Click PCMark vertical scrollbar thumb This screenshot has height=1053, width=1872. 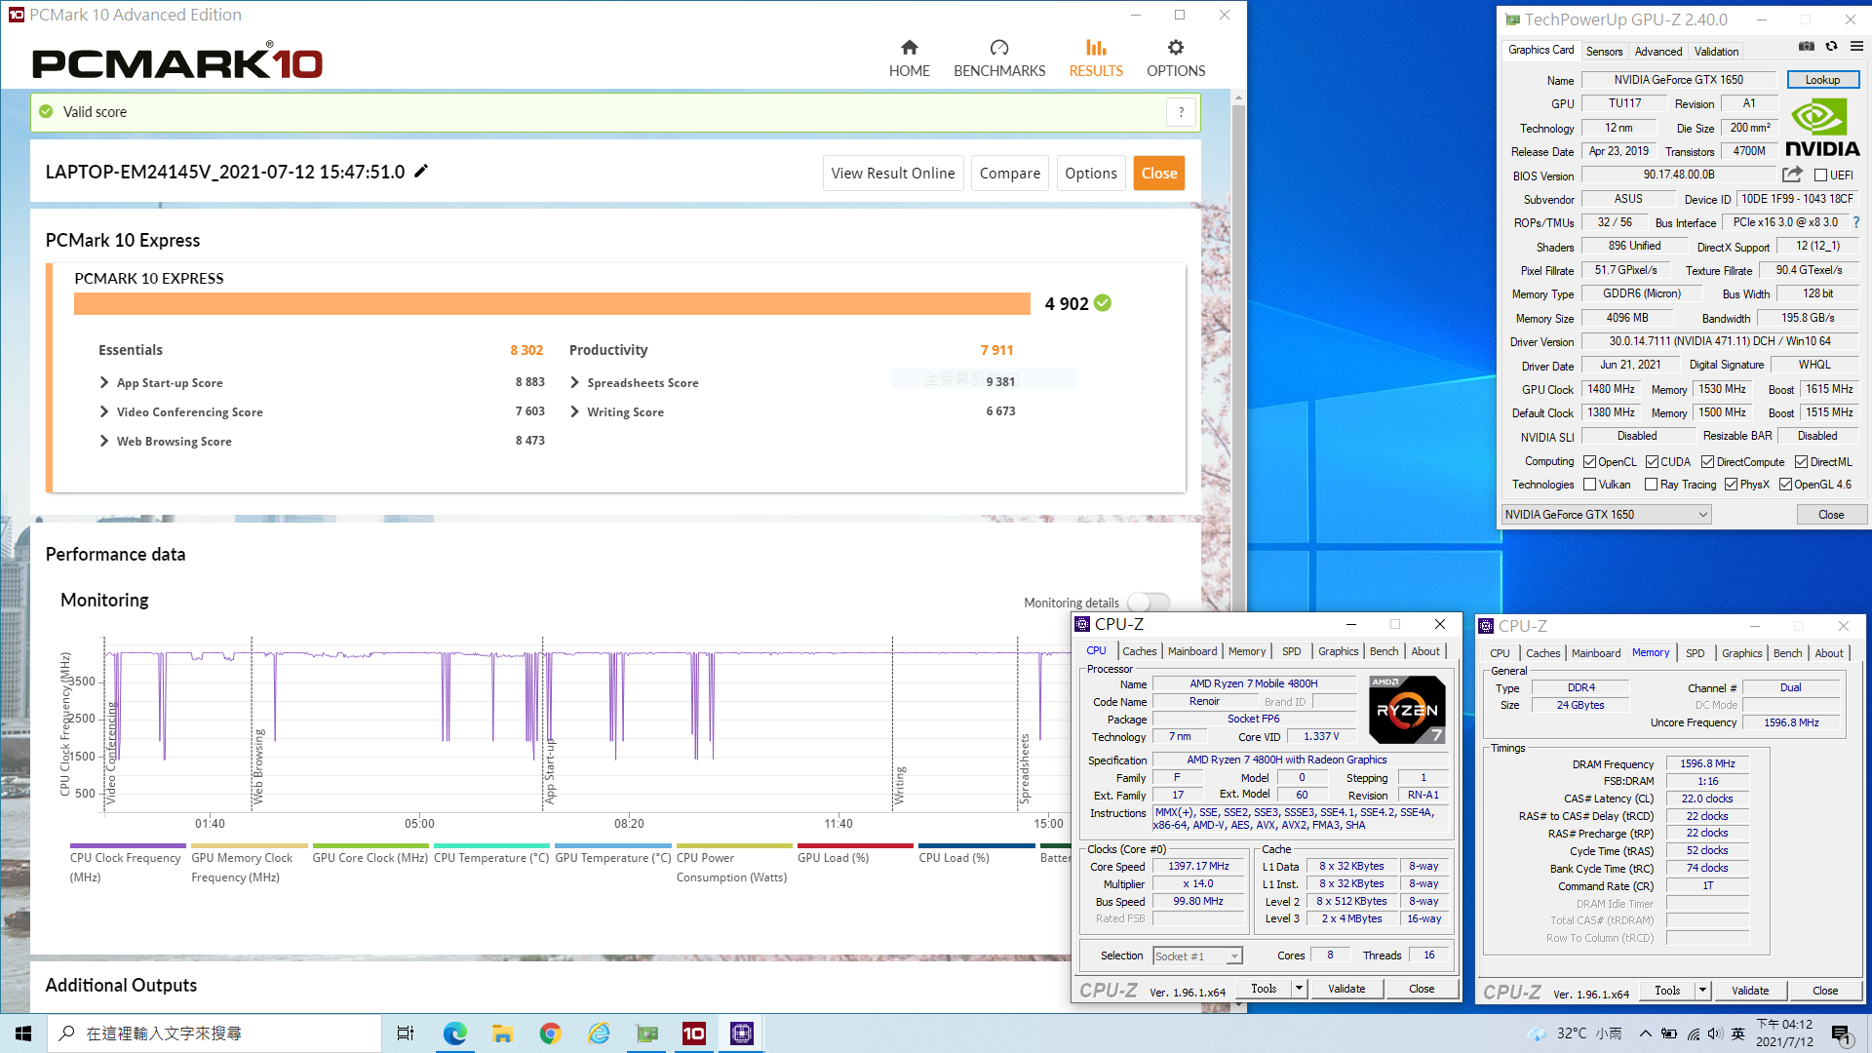(x=1238, y=361)
